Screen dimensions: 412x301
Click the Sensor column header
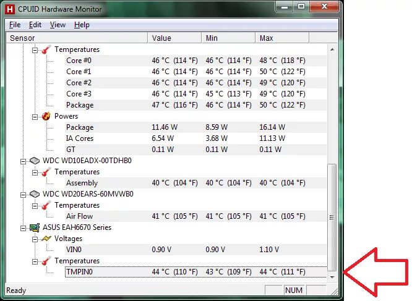(x=77, y=38)
